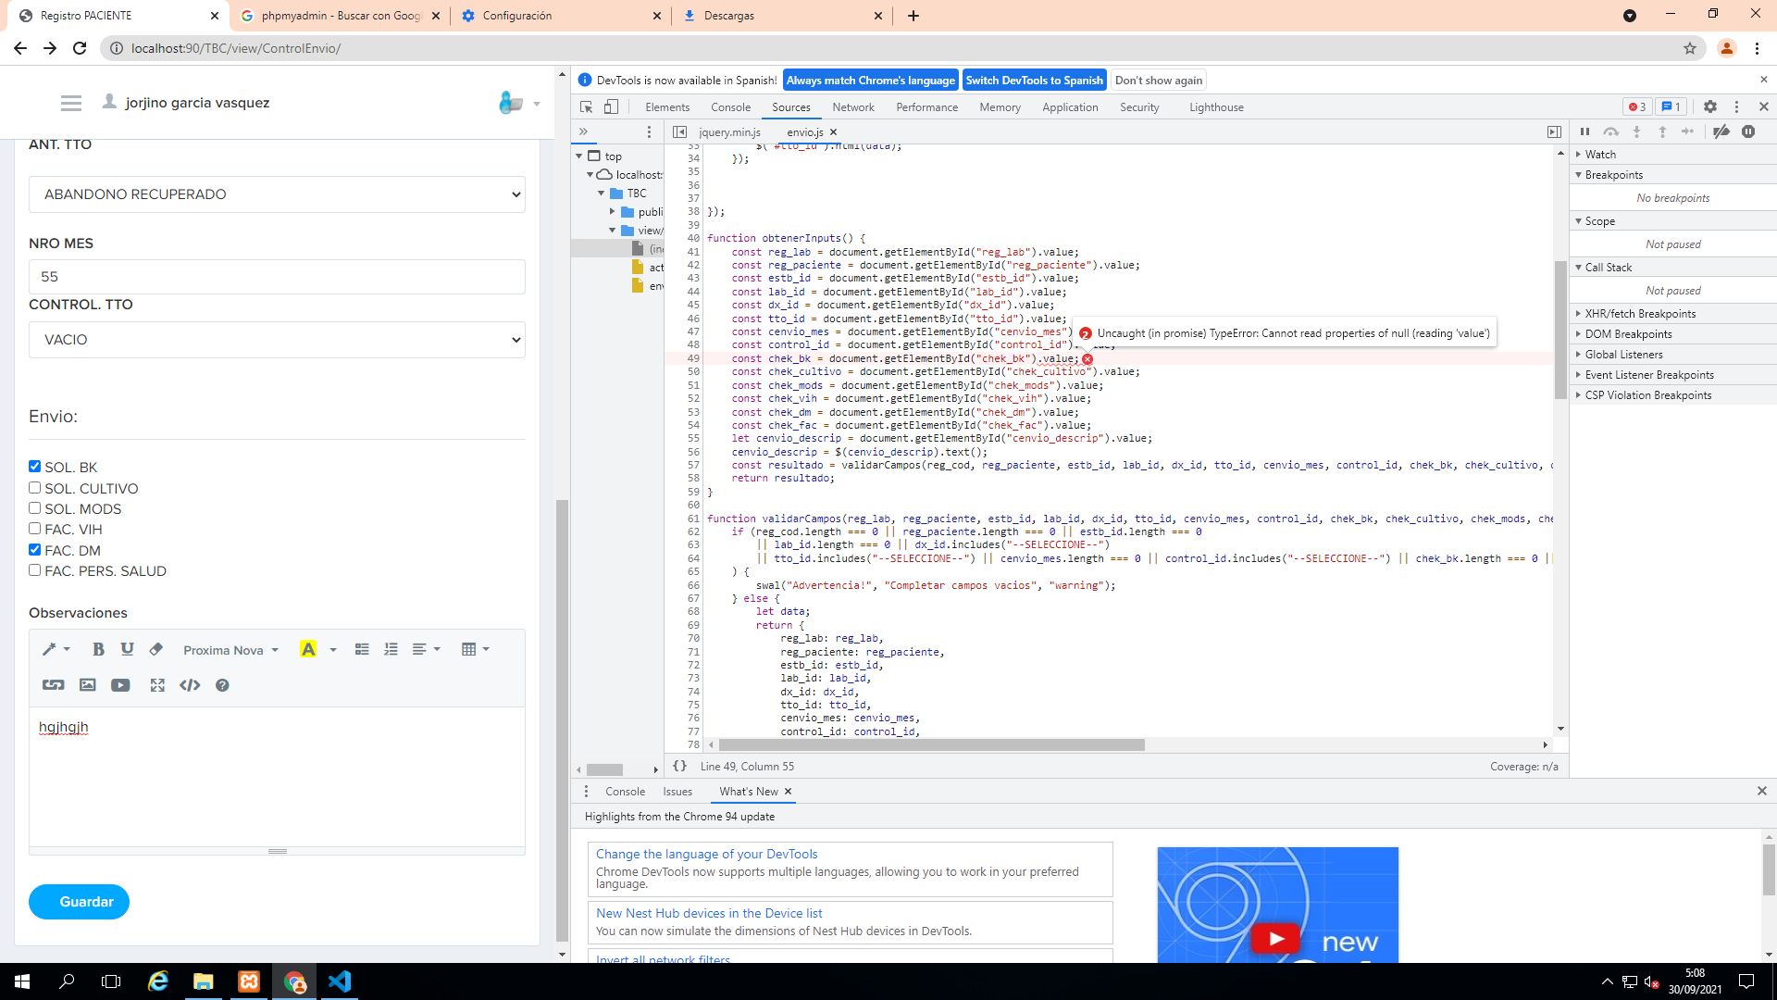Toggle the SOL. BK checkbox in Envio
Screen dimensions: 1777x1000
pyautogui.click(x=34, y=467)
